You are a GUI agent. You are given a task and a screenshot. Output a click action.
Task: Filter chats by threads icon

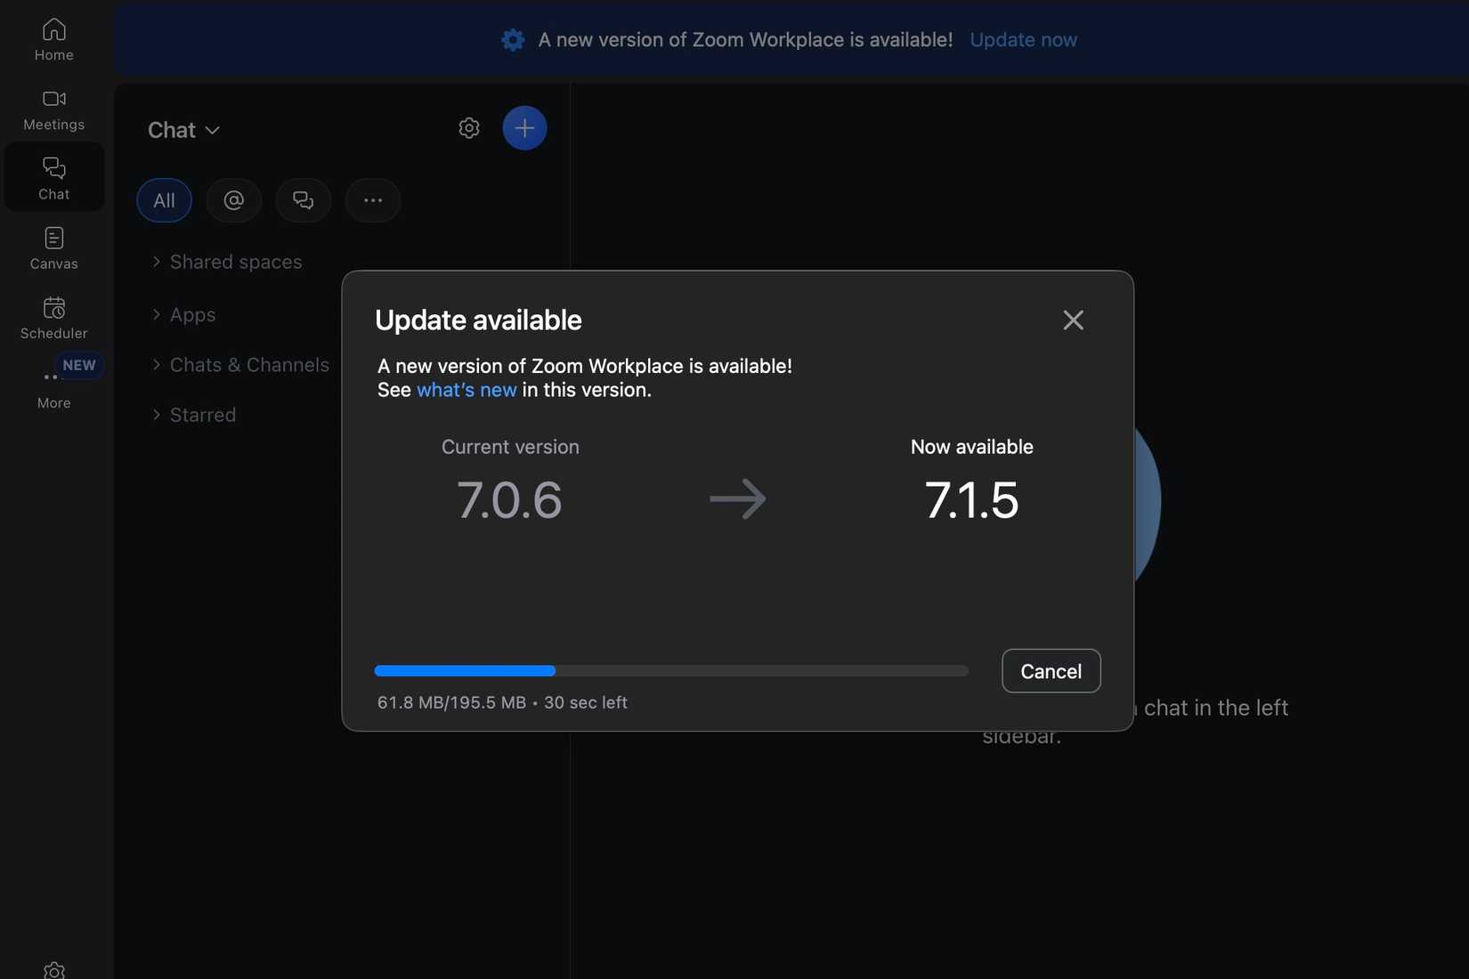click(x=303, y=200)
